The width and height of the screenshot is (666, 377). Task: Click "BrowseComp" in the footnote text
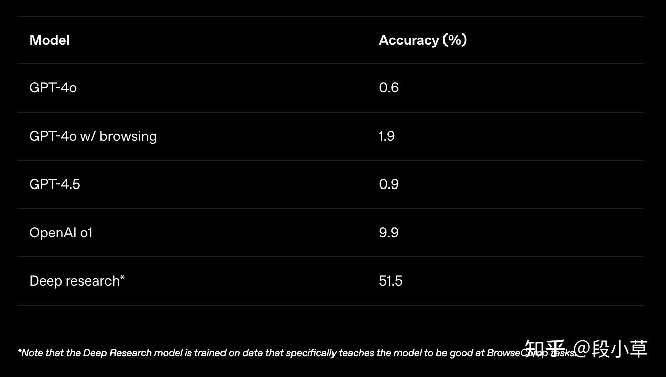coord(508,353)
